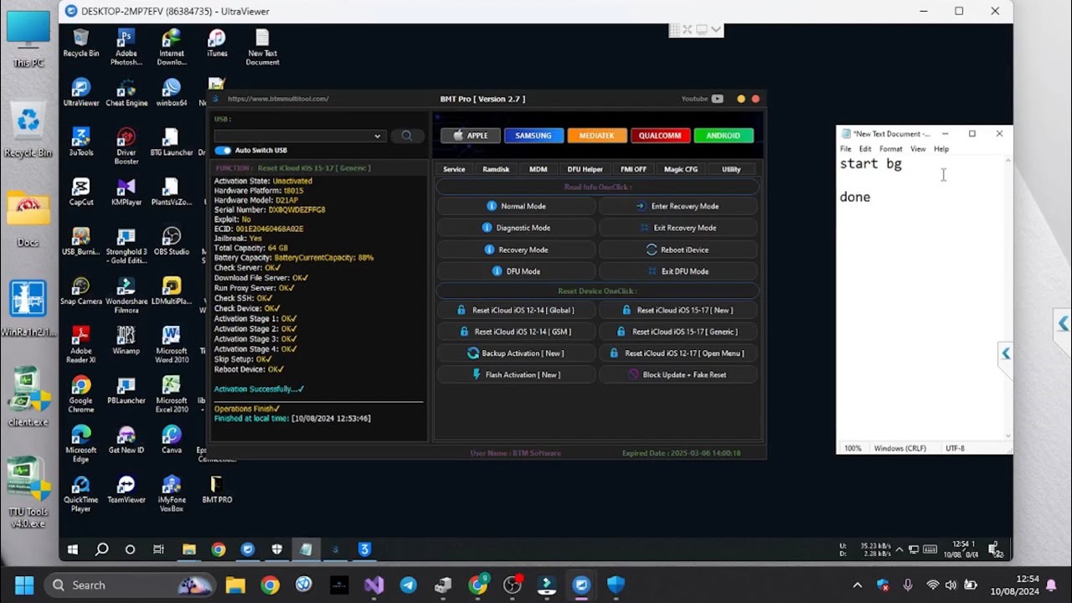Click the USB search magnifier button

pyautogui.click(x=406, y=136)
